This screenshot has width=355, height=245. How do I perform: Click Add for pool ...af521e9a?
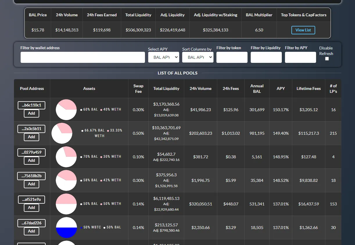(x=31, y=208)
